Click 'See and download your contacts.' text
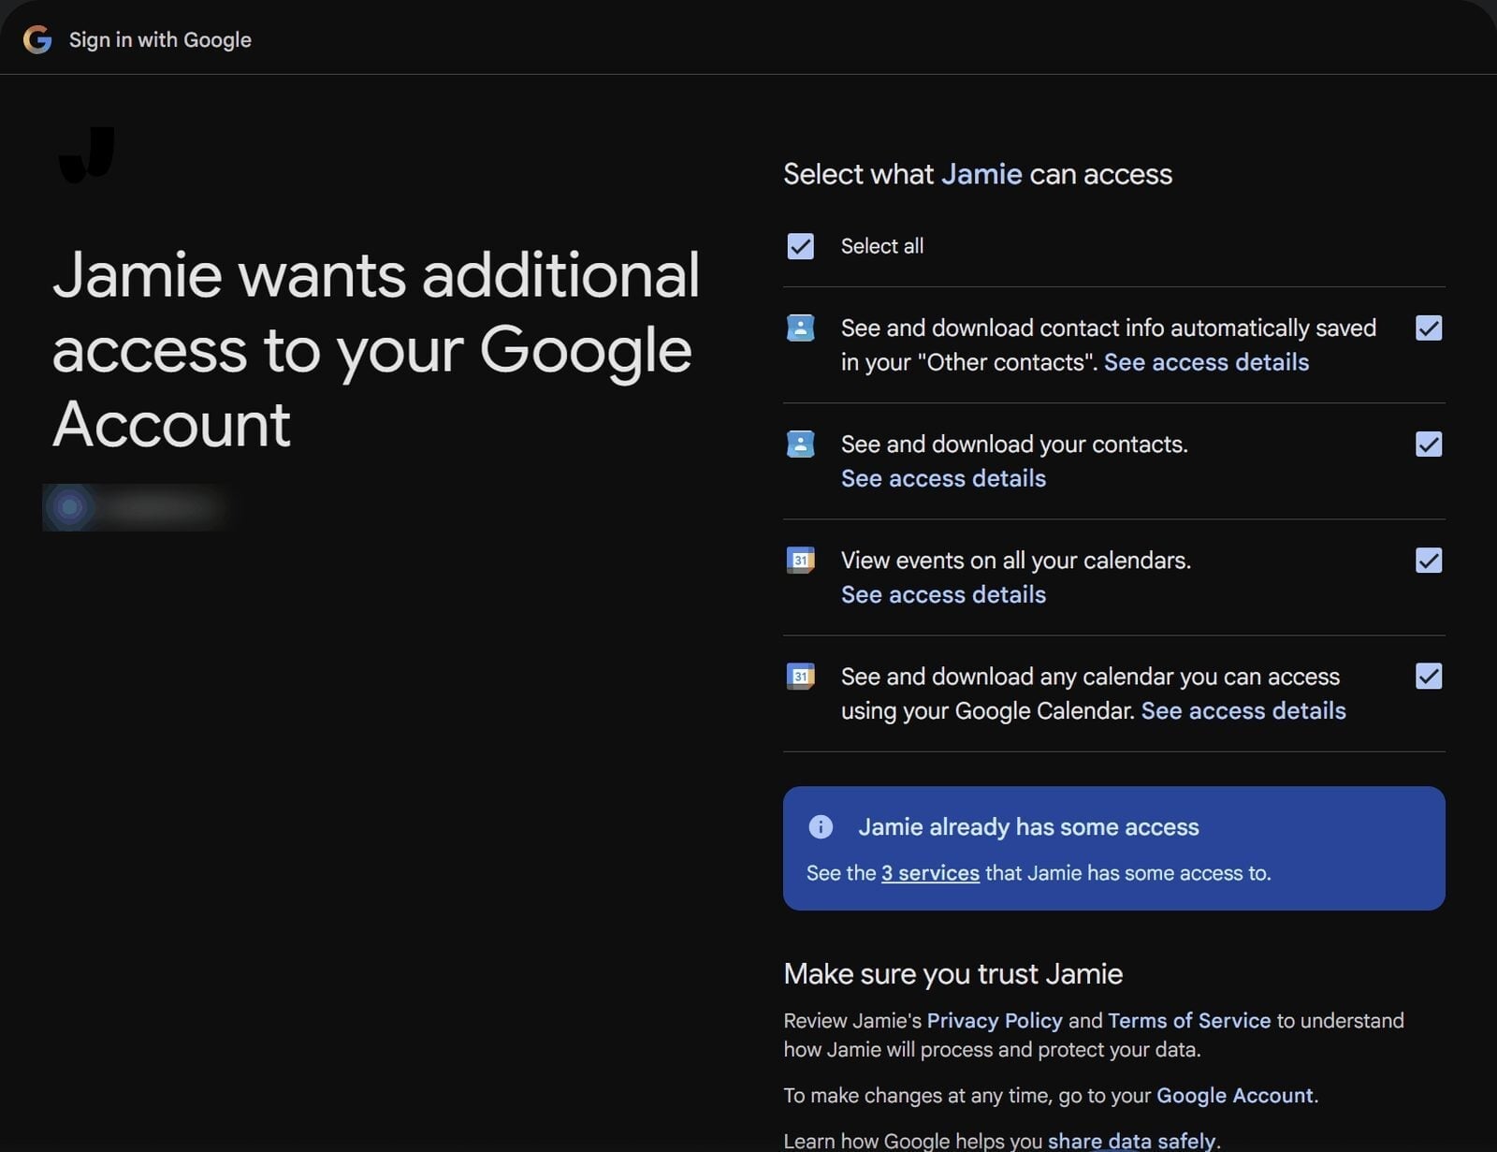Screen dimensions: 1497x1152 point(1014,444)
